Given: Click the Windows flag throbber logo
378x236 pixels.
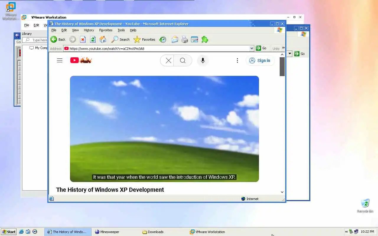Looking at the screenshot, I should (x=280, y=30).
